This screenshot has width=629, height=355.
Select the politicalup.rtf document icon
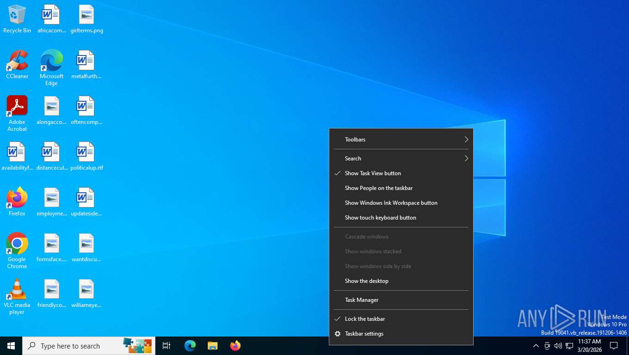coord(86,156)
